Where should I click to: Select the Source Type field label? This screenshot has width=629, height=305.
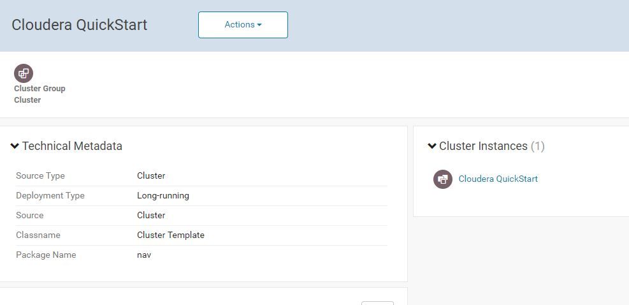click(x=40, y=176)
